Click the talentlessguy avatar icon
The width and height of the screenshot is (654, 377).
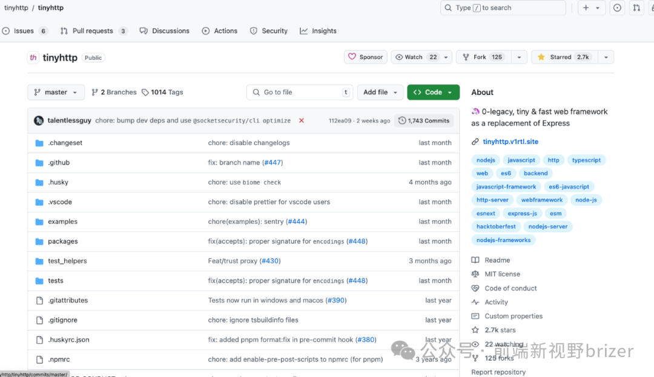click(39, 120)
